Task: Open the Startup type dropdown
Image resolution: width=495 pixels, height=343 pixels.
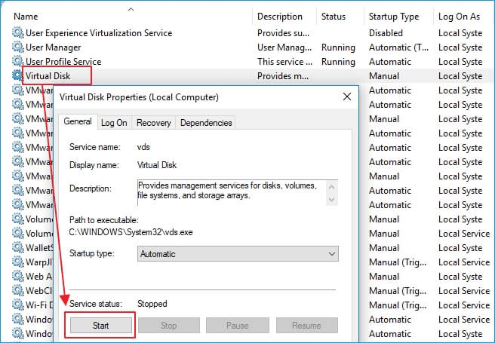Action: click(x=238, y=254)
